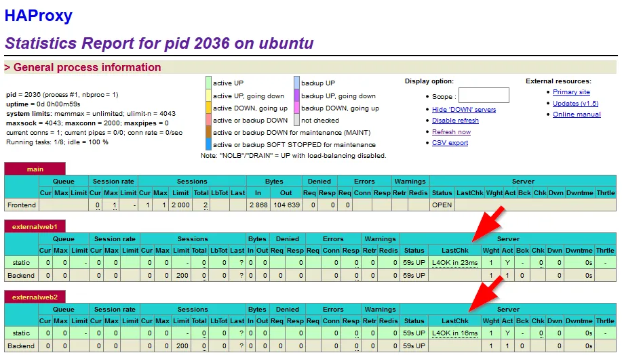Open the Updates (v1.5) link

[x=576, y=104]
